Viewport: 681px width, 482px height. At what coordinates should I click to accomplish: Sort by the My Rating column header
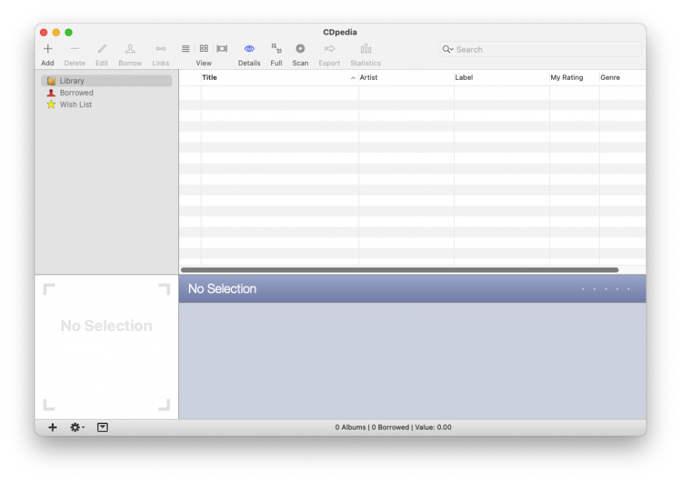pos(574,77)
